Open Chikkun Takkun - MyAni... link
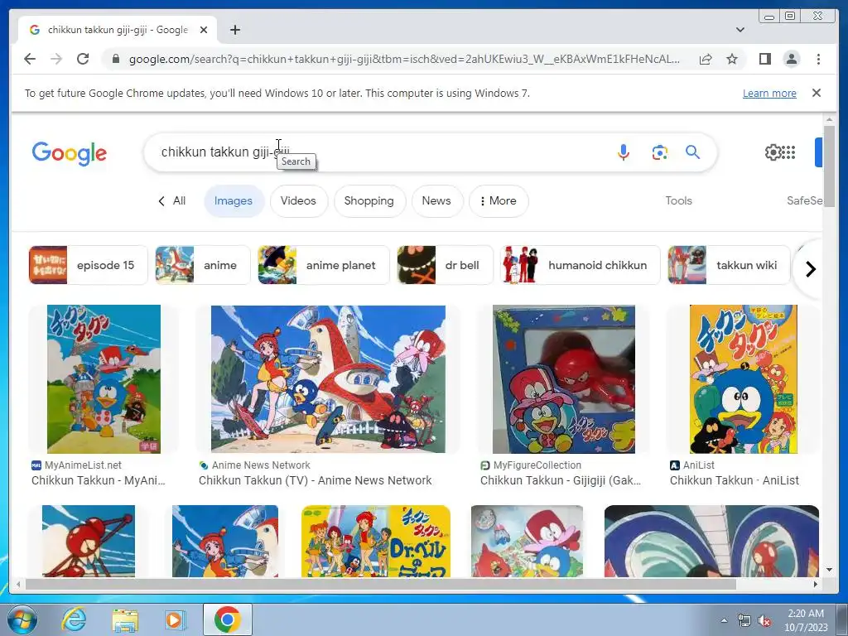The image size is (848, 636). (x=99, y=480)
